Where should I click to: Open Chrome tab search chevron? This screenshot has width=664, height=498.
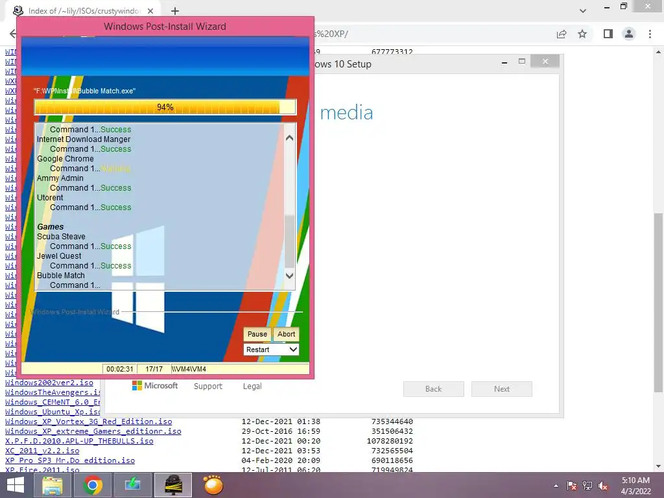(x=583, y=11)
